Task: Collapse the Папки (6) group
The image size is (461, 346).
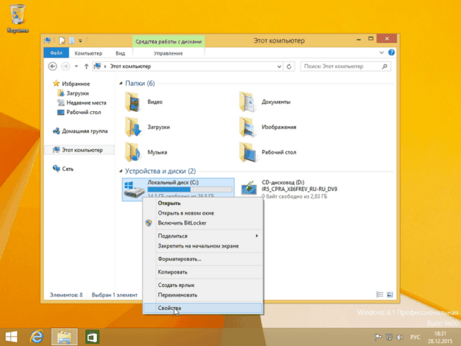Action: [121, 84]
